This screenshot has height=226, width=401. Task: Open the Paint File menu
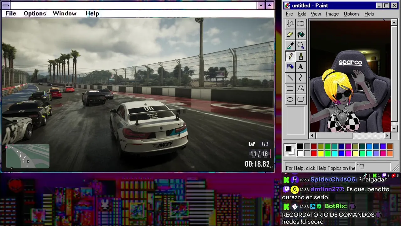[289, 14]
